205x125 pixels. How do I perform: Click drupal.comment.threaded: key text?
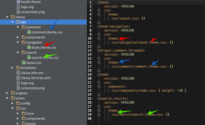tap(123, 50)
